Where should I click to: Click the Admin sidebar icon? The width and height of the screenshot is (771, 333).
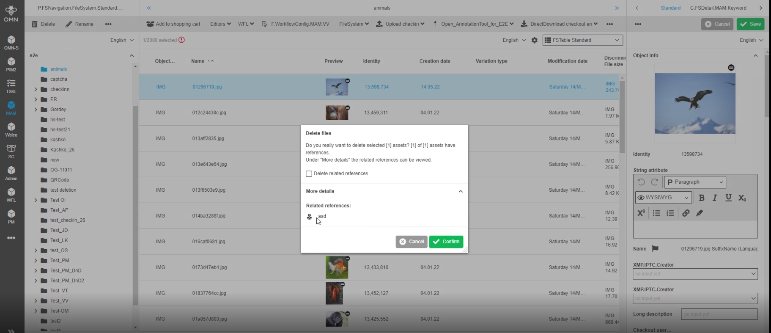coord(11,173)
